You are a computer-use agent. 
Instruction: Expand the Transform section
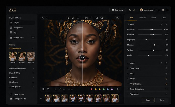128,94
